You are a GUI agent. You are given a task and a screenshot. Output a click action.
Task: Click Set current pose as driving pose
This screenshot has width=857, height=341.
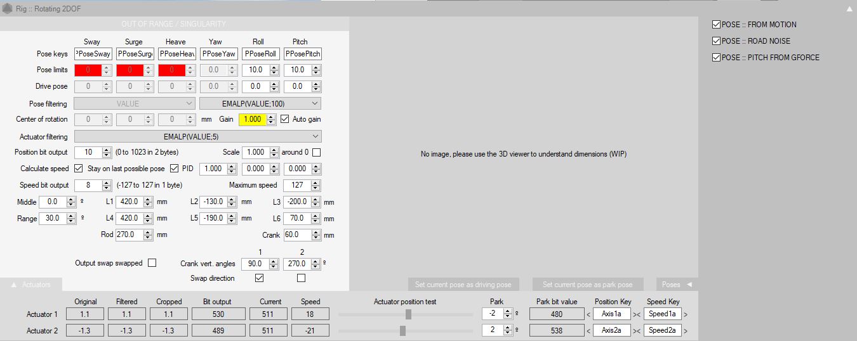pyautogui.click(x=463, y=285)
